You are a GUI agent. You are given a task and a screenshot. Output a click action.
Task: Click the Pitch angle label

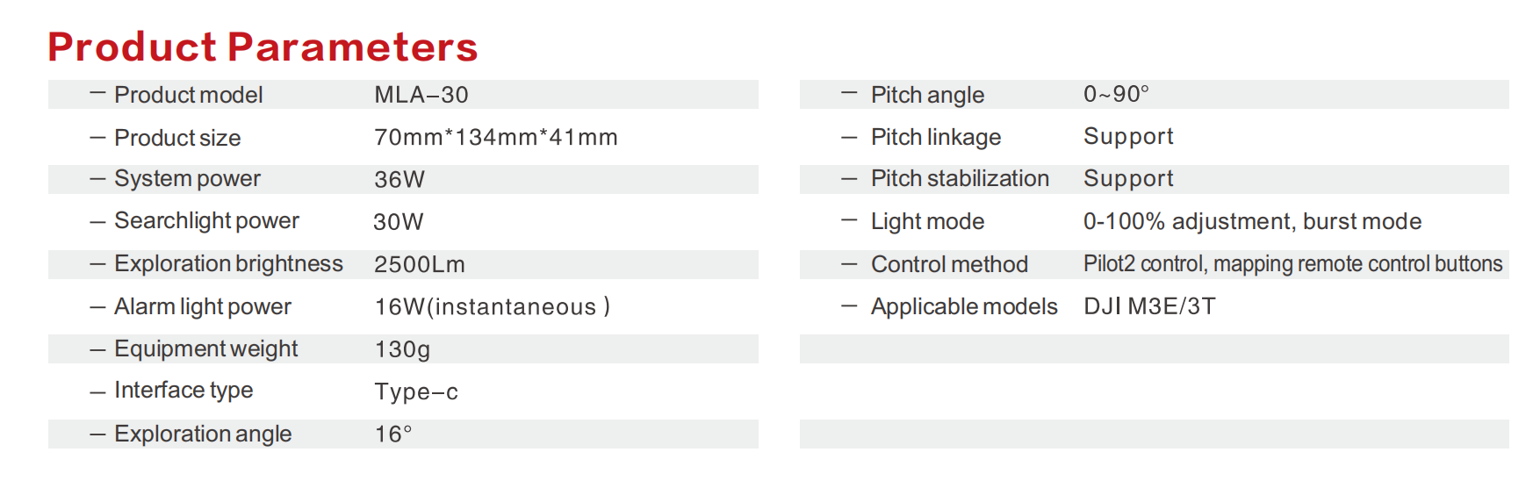927,96
